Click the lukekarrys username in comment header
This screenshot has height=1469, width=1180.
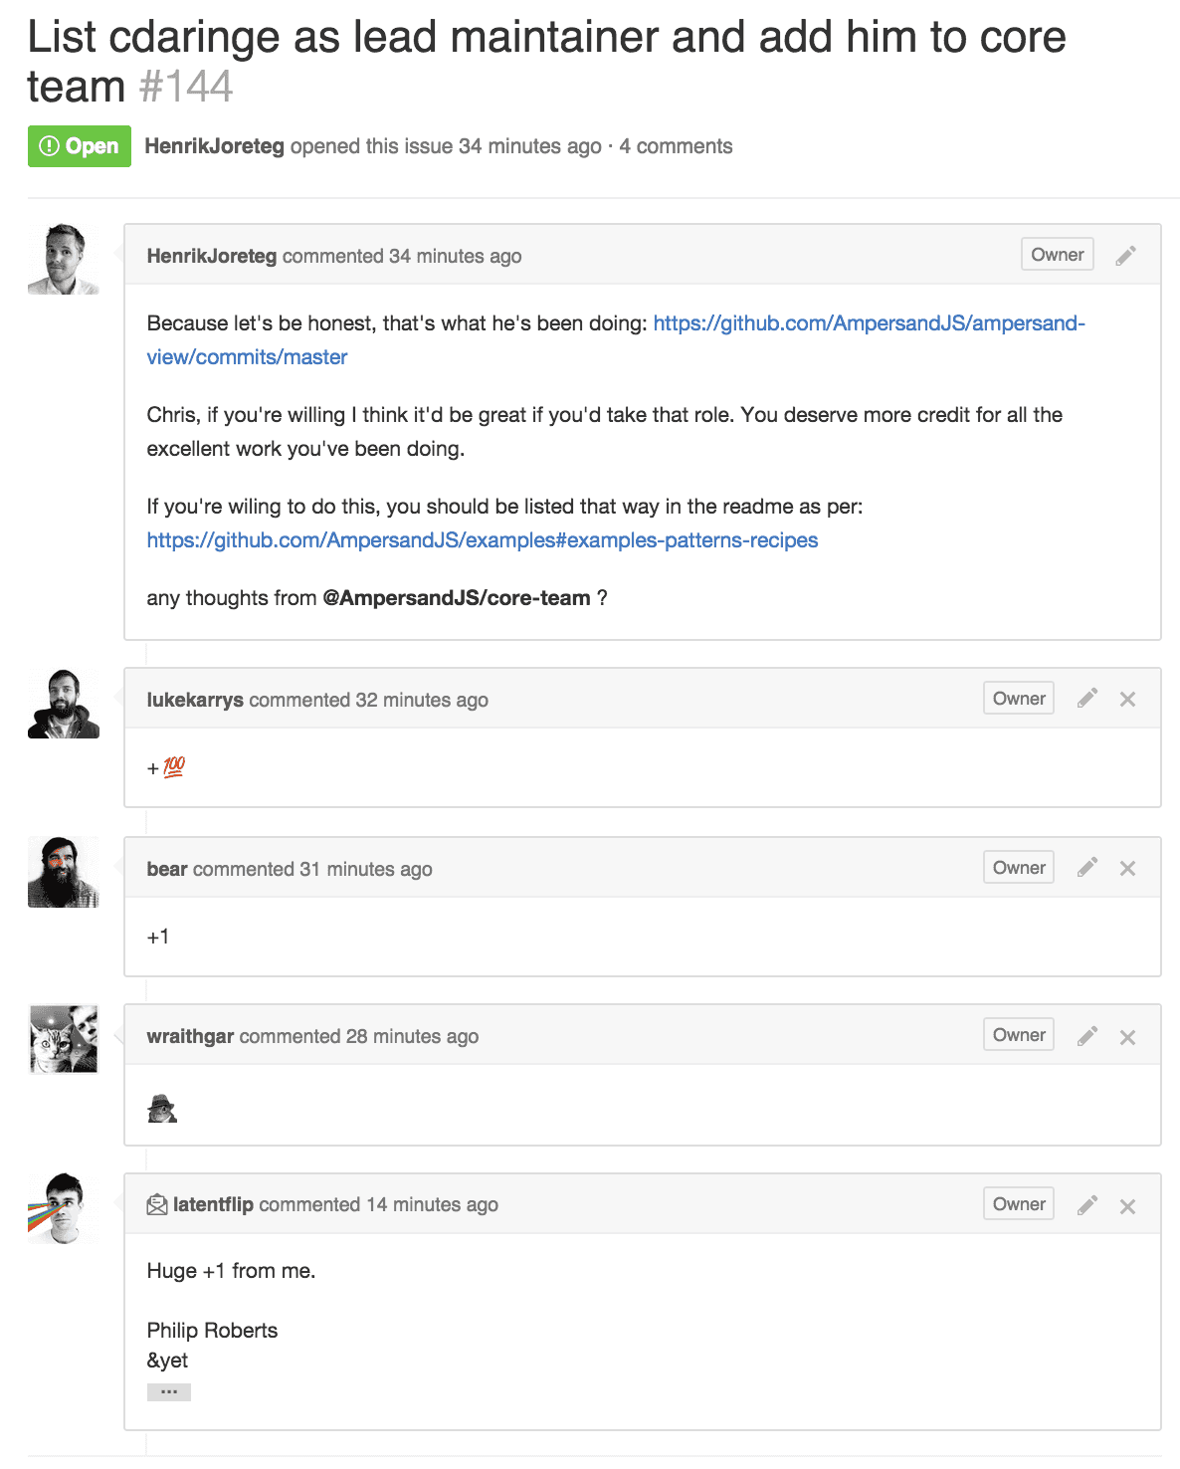195,700
